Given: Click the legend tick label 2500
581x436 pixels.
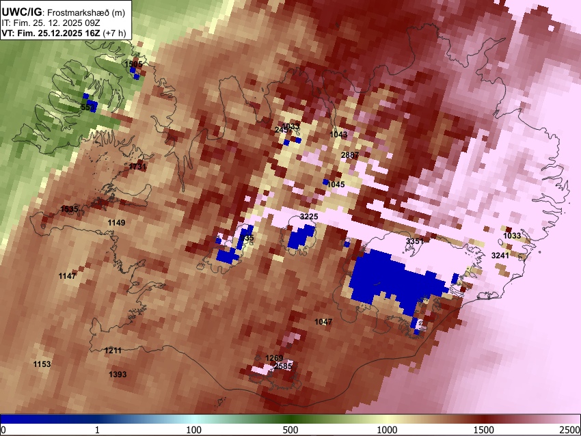Looking at the screenshot, I should (570, 430).
